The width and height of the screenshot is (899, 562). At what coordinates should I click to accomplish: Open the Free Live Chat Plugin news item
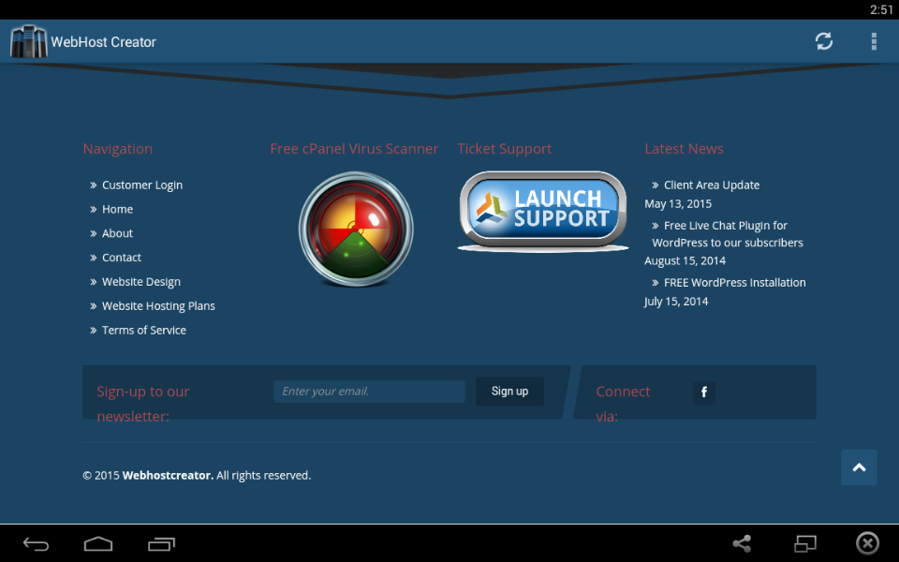pos(728,234)
